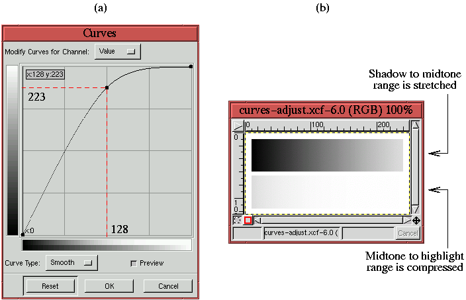Click the vertical scrollbar down arrow
This screenshot has height=300, width=466.
click(x=416, y=209)
